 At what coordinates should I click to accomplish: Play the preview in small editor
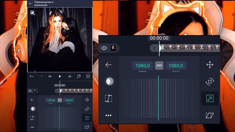(60, 77)
